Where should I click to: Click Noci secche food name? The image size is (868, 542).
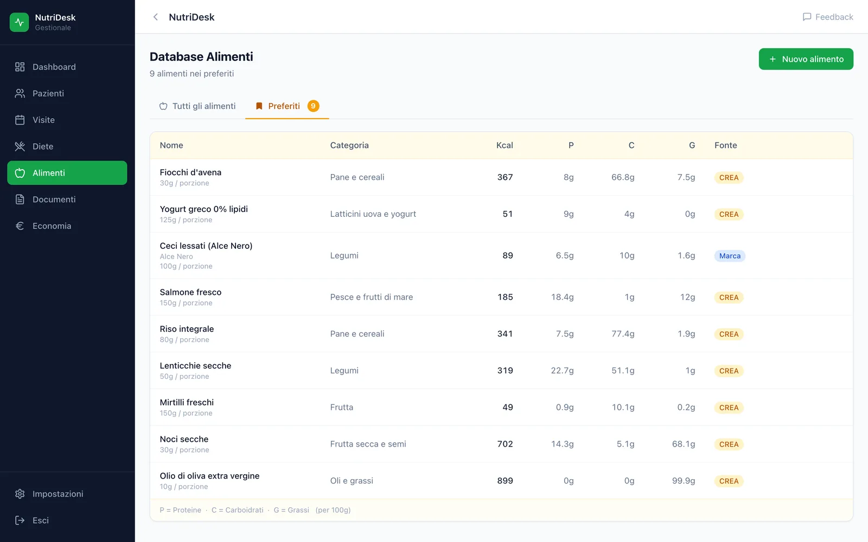pyautogui.click(x=184, y=439)
